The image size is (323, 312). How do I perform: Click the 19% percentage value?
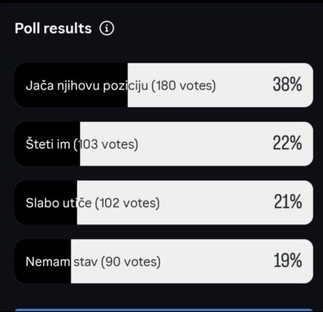(x=287, y=261)
